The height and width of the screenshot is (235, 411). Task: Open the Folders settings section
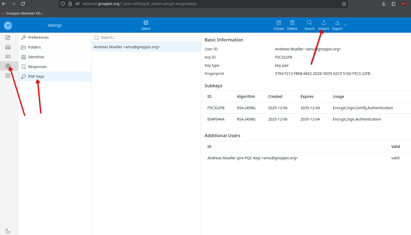pyautogui.click(x=35, y=47)
